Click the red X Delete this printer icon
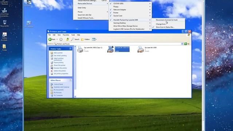233x131 pixels. tap(52, 71)
